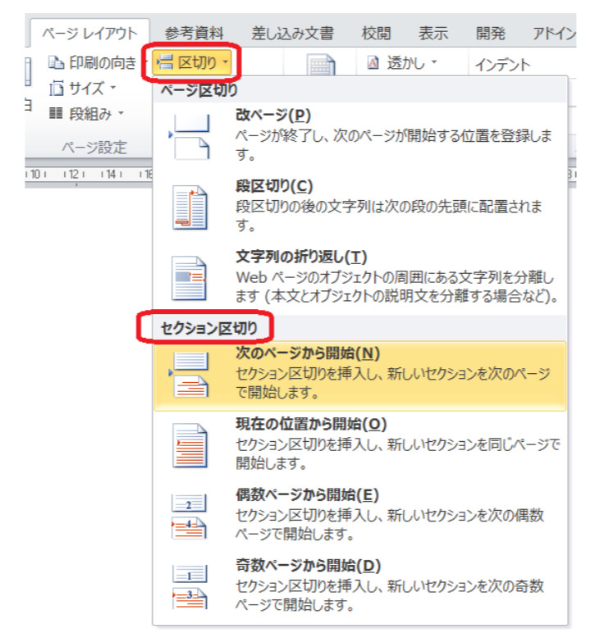The height and width of the screenshot is (642, 595).
Task: Choose 次のページから開始(N) menu entry text
Action: pos(307,353)
